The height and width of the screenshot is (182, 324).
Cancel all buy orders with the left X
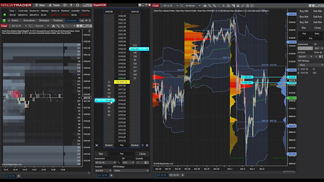[97, 145]
